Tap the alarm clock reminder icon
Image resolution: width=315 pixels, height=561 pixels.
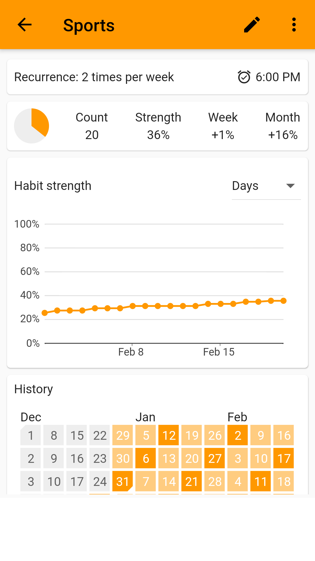pos(244,77)
